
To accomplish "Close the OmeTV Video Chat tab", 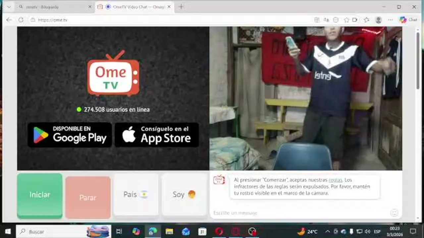I will [x=169, y=7].
